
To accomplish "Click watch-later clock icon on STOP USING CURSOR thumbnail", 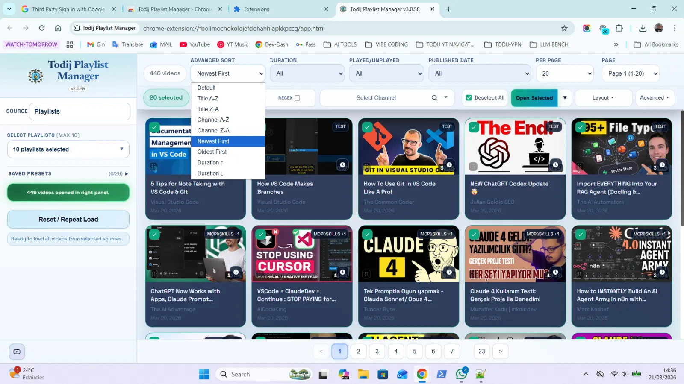I will point(342,272).
